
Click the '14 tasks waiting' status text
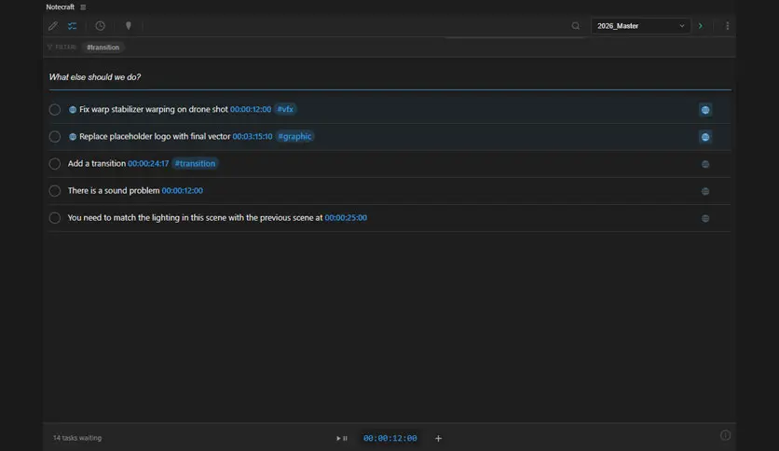pyautogui.click(x=77, y=438)
